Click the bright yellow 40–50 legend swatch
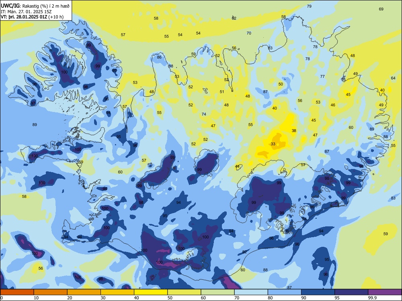This screenshot has height=301, width=402. pyautogui.click(x=151, y=292)
